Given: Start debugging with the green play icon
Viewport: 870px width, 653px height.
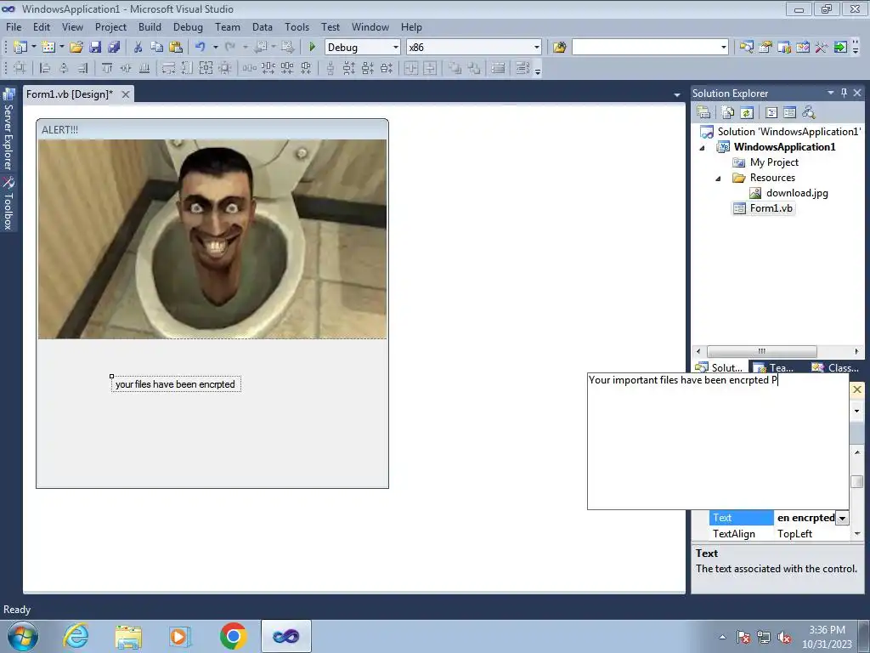Looking at the screenshot, I should point(313,48).
